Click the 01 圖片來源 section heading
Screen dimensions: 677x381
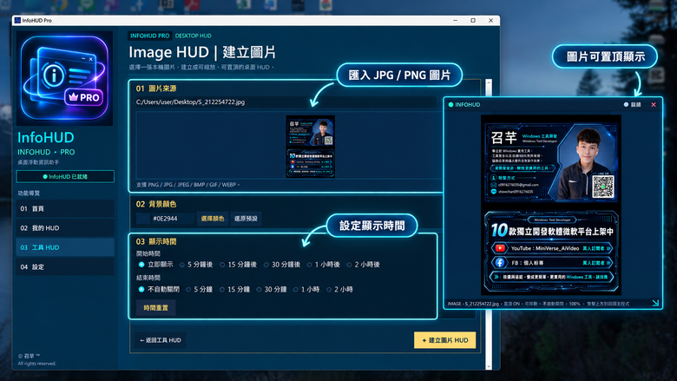pyautogui.click(x=156, y=89)
